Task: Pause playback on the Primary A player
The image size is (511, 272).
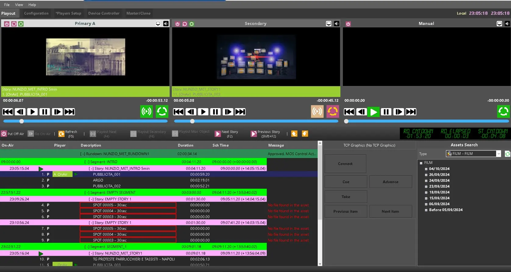Action: (x=44, y=112)
